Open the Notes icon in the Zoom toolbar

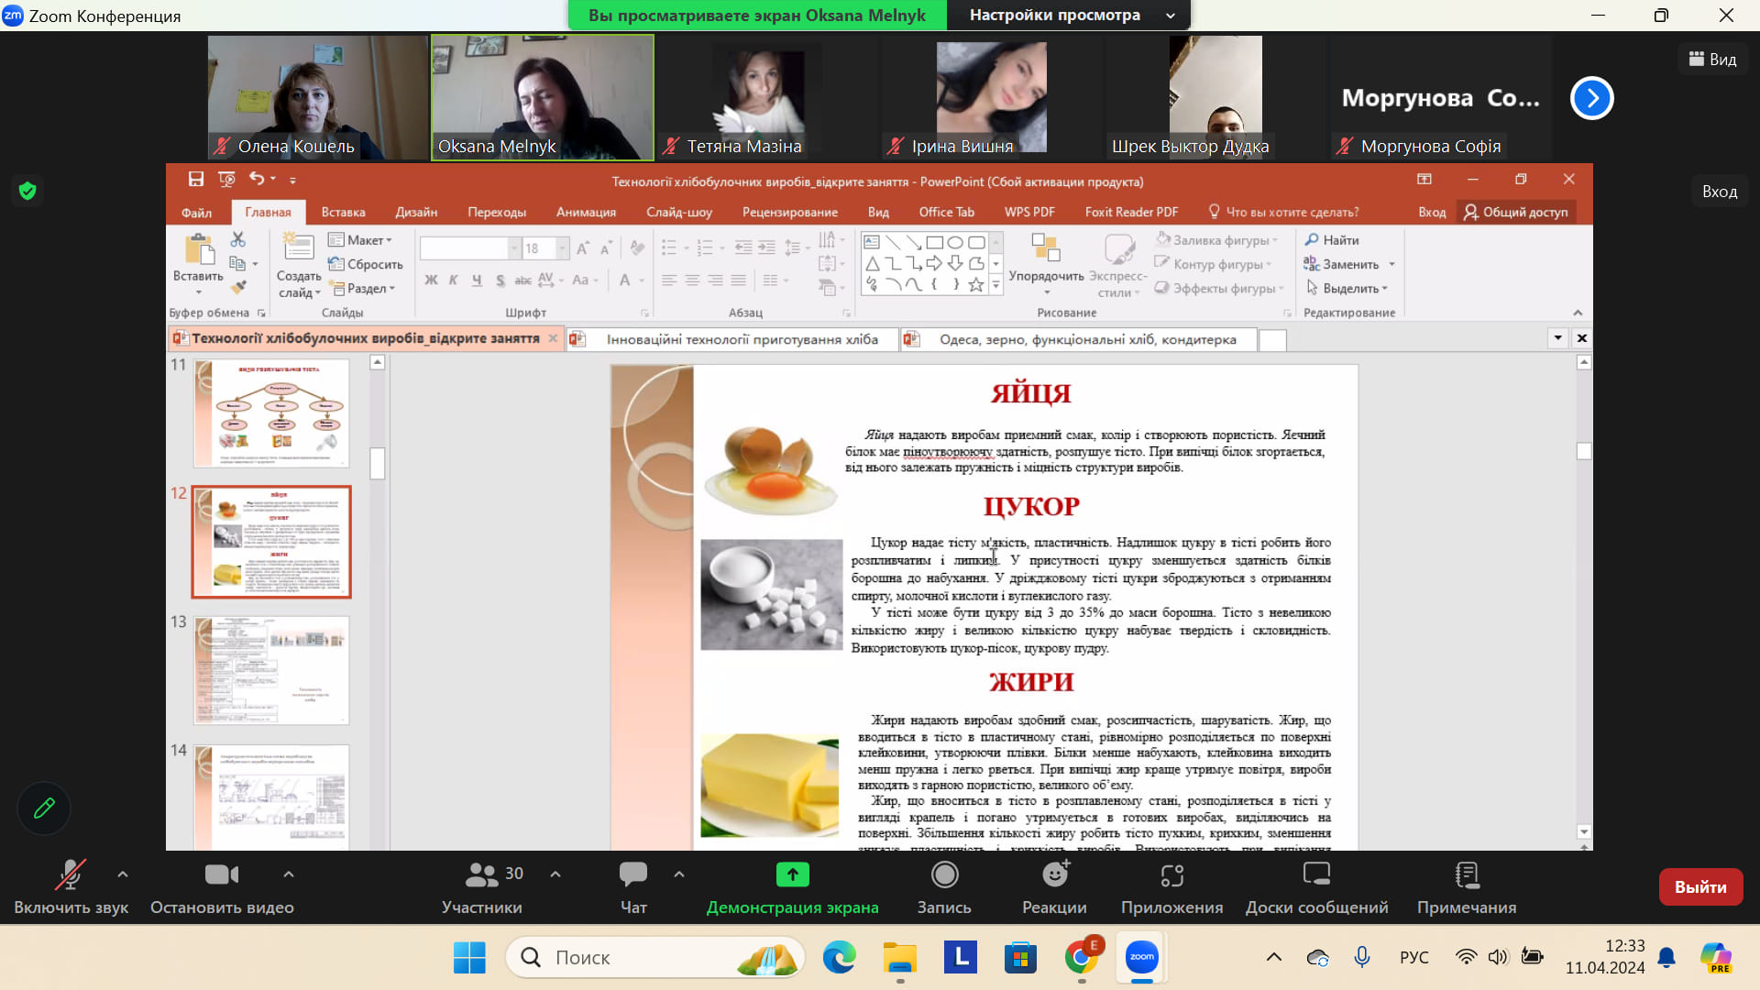(x=1466, y=875)
